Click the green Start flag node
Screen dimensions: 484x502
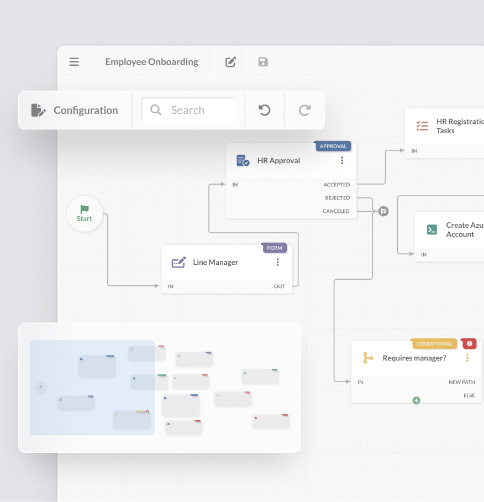pyautogui.click(x=85, y=213)
